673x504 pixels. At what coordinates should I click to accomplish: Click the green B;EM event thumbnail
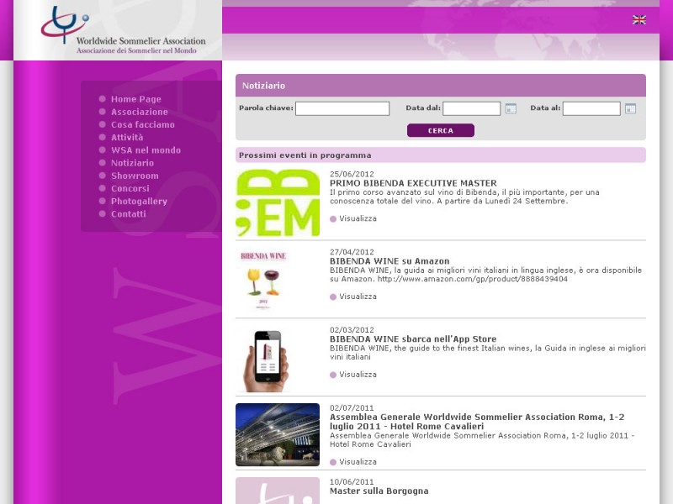tap(278, 202)
